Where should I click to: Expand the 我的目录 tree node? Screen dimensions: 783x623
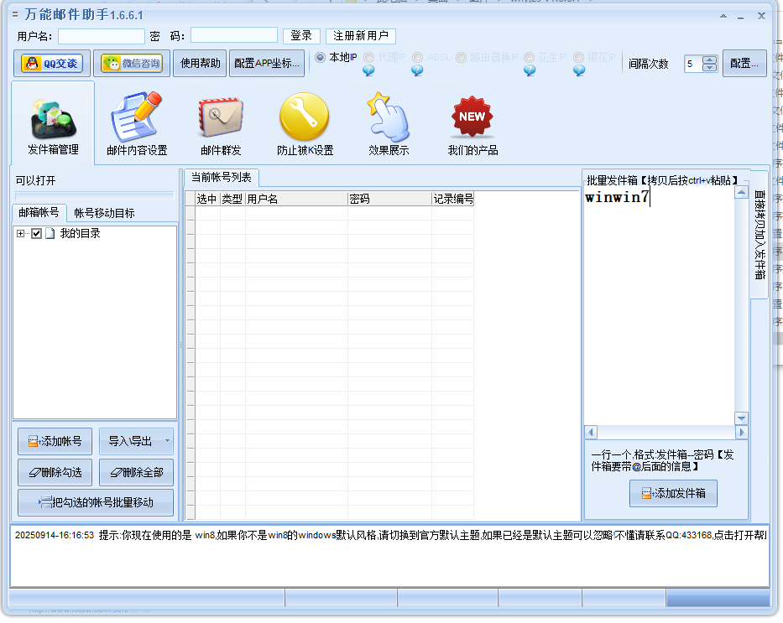20,234
